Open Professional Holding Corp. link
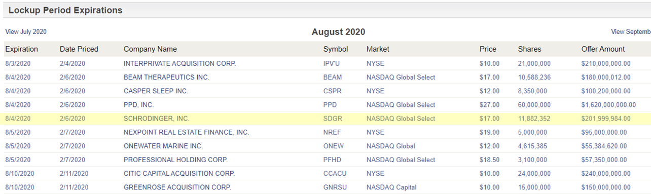Image resolution: width=651 pixels, height=194 pixels. [175, 160]
